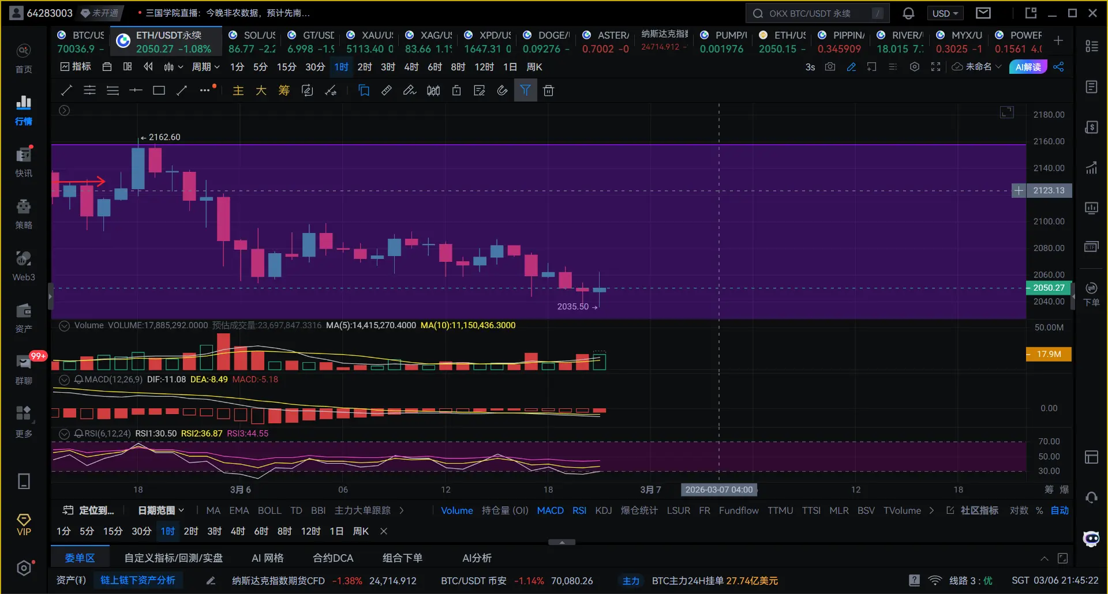The height and width of the screenshot is (594, 1108).
Task: Collapse the Volume indicator panel
Action: (65, 325)
